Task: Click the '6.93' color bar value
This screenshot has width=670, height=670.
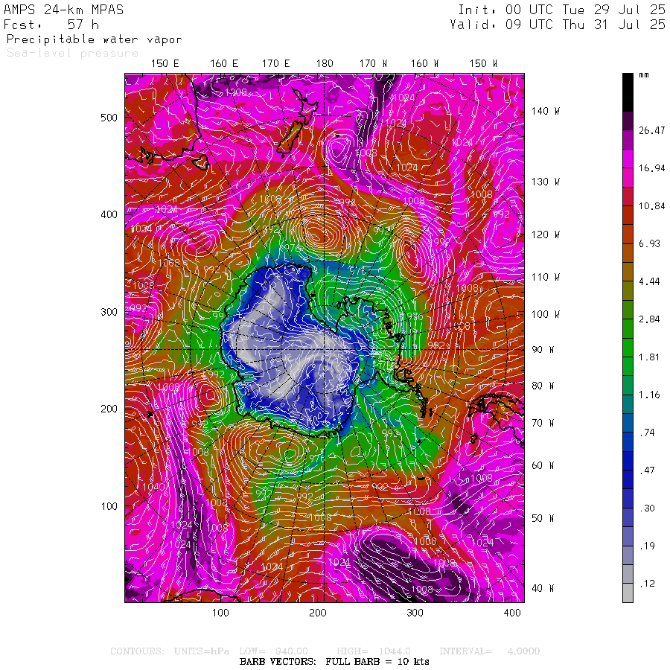Action: 649,243
